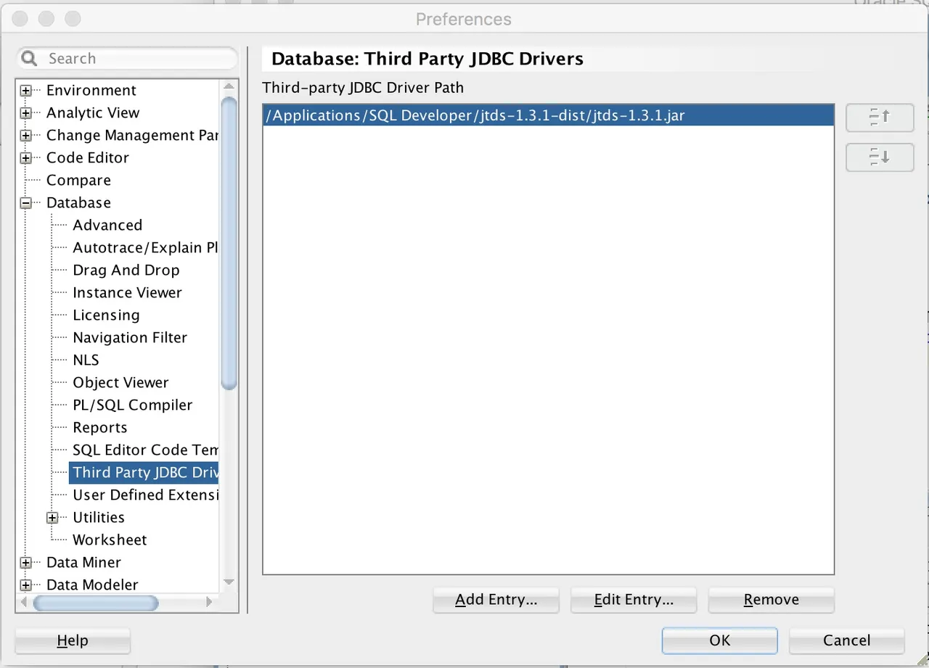This screenshot has width=929, height=668.
Task: Expand the Data Miner node
Action: click(26, 563)
